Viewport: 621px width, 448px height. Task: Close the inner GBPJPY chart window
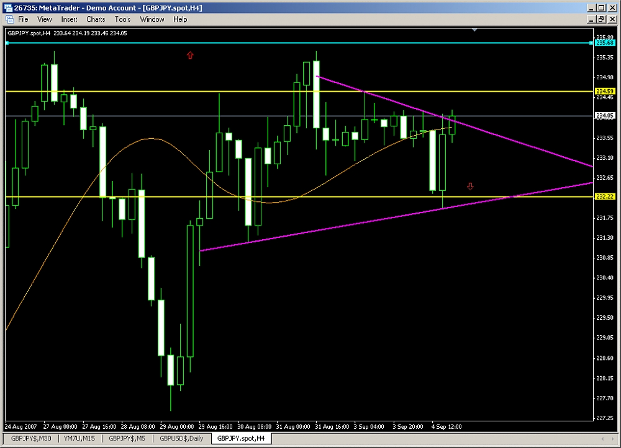tap(610, 19)
